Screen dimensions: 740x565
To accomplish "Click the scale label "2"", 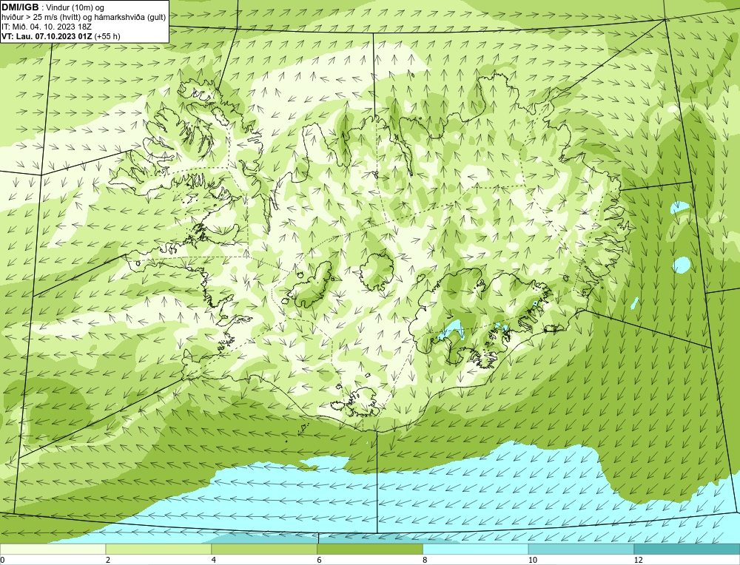I will 108,560.
